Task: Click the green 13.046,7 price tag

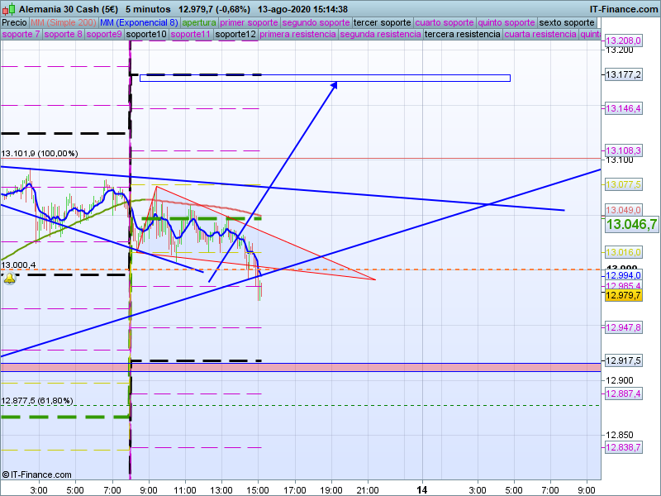Action: (x=631, y=225)
